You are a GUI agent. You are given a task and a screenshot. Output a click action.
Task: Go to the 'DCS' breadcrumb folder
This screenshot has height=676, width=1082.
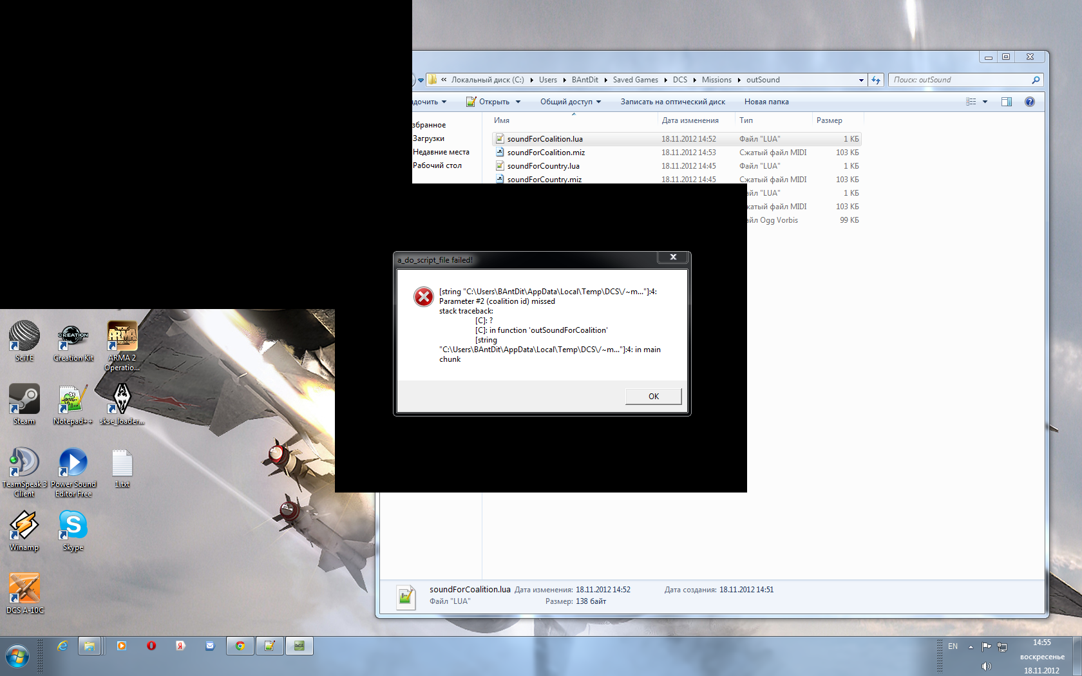[680, 80]
